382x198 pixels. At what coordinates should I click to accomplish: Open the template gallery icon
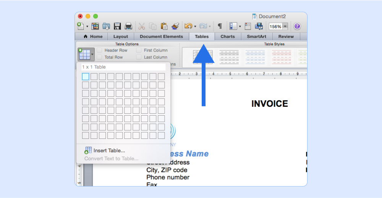(x=95, y=26)
